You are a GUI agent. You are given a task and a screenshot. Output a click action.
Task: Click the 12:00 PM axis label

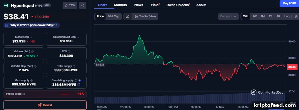click(126, 107)
